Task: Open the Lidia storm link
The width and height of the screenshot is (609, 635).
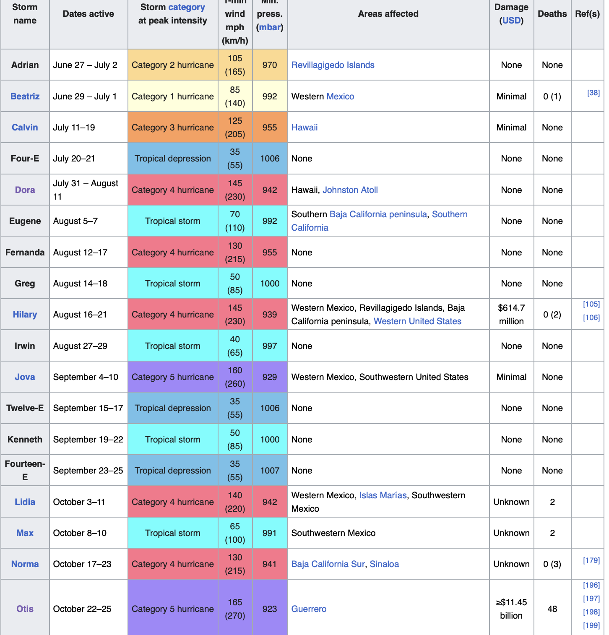Action: click(25, 502)
